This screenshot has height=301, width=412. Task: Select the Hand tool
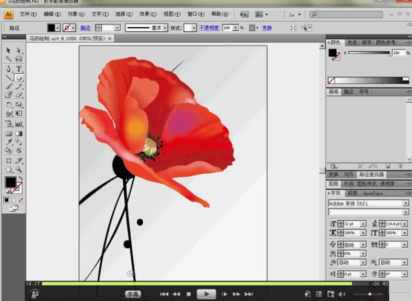(x=9, y=169)
